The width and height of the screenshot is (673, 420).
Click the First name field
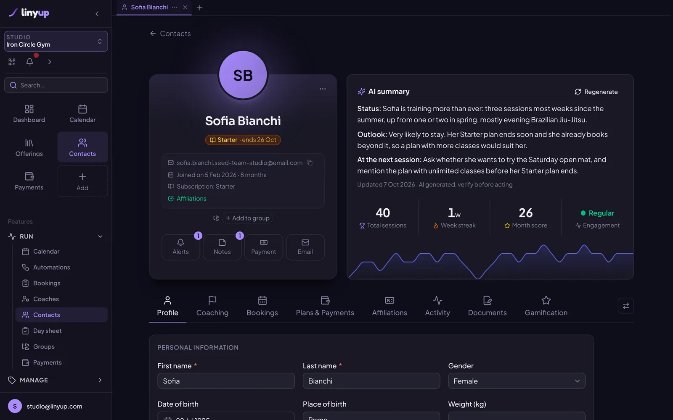226,381
